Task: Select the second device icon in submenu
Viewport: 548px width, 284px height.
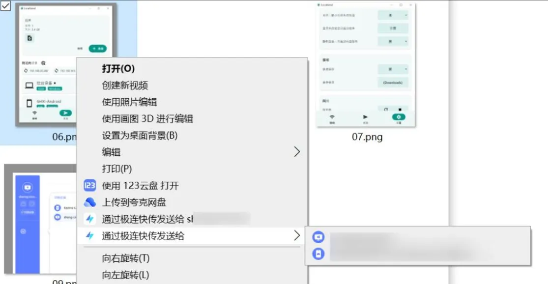Action: [x=318, y=254]
